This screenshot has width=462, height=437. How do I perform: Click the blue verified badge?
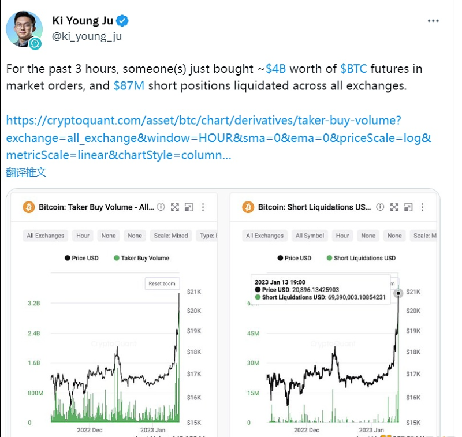point(122,21)
